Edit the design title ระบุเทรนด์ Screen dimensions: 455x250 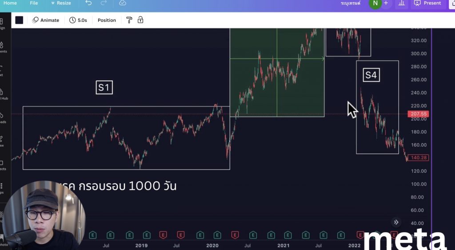[x=351, y=3]
